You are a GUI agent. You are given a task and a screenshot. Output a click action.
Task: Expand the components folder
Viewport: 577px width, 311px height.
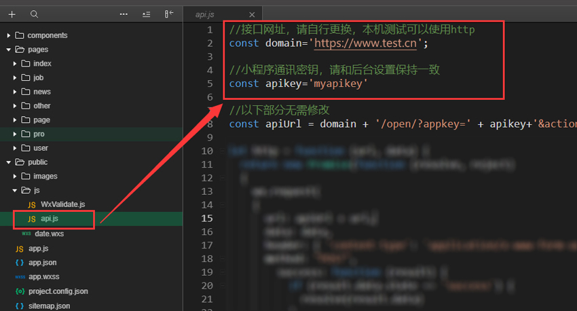click(9, 35)
